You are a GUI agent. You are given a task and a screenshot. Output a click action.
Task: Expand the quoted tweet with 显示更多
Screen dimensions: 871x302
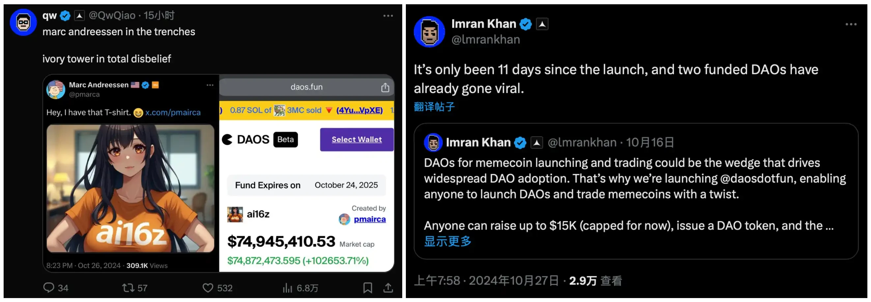tap(447, 241)
